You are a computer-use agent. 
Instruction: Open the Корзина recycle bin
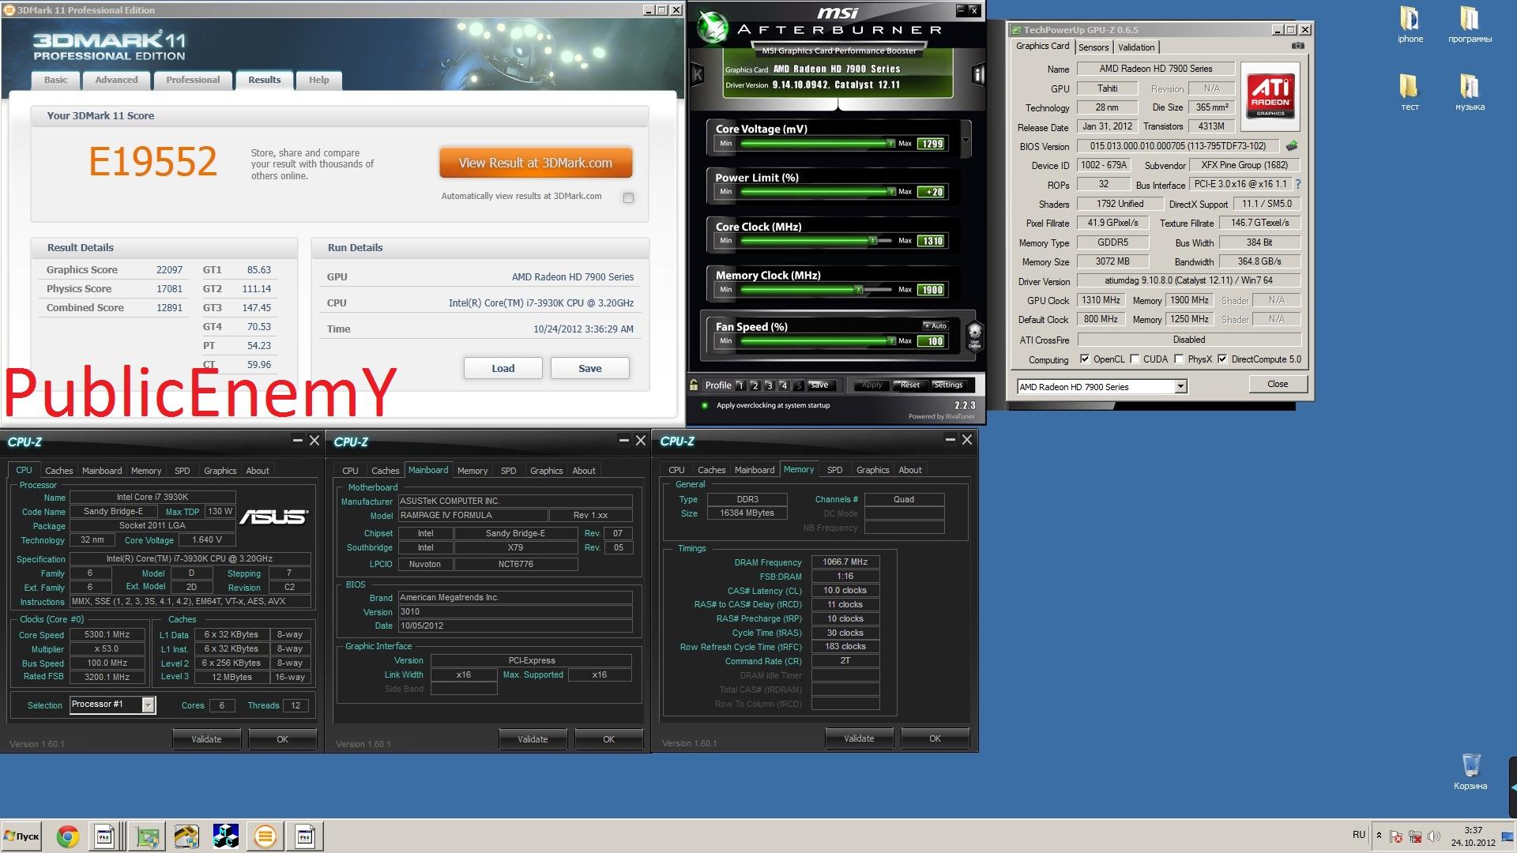[1470, 771]
